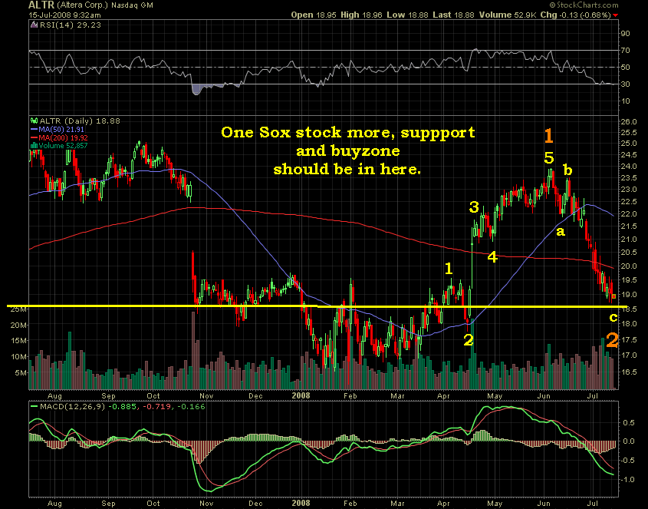The width and height of the screenshot is (648, 509).
Task: Click the 22.0 price axis label
Action: pyautogui.click(x=629, y=214)
